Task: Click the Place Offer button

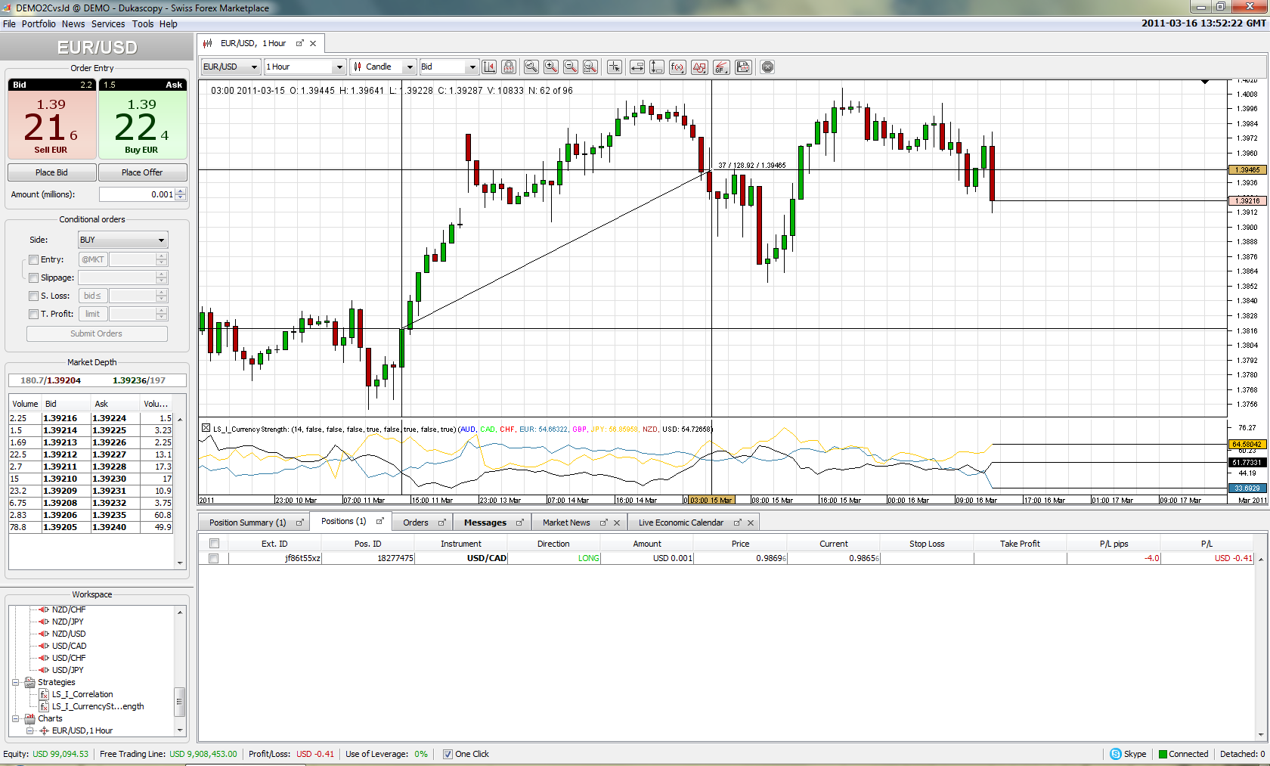Action: (142, 172)
